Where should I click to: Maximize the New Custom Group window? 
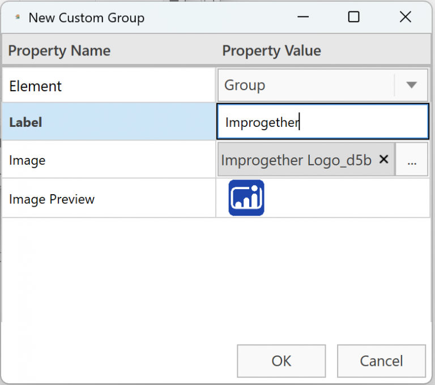click(x=353, y=18)
